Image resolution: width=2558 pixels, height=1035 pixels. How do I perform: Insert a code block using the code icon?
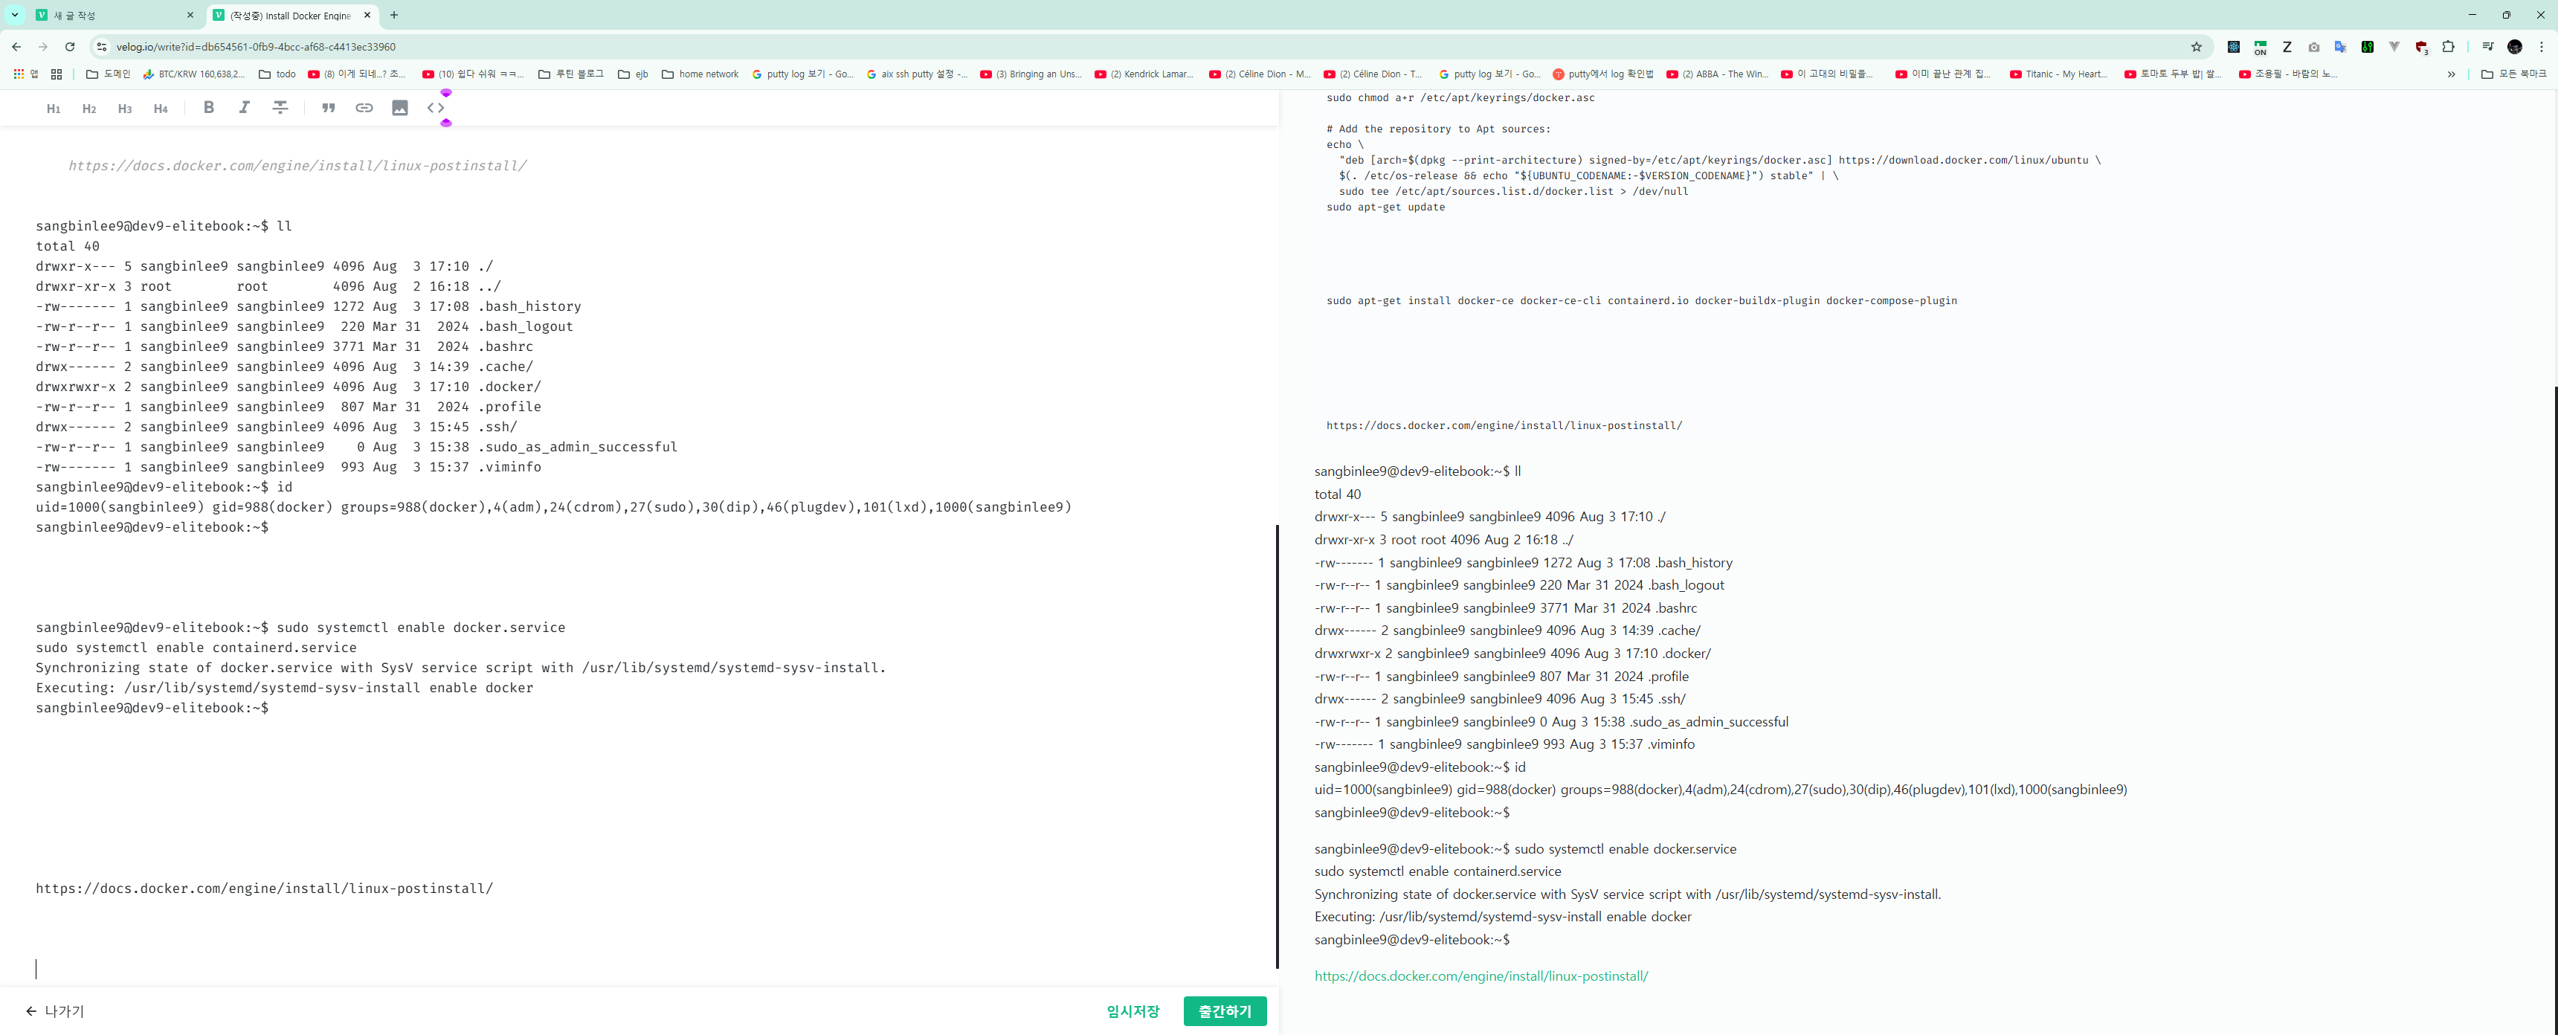click(436, 107)
